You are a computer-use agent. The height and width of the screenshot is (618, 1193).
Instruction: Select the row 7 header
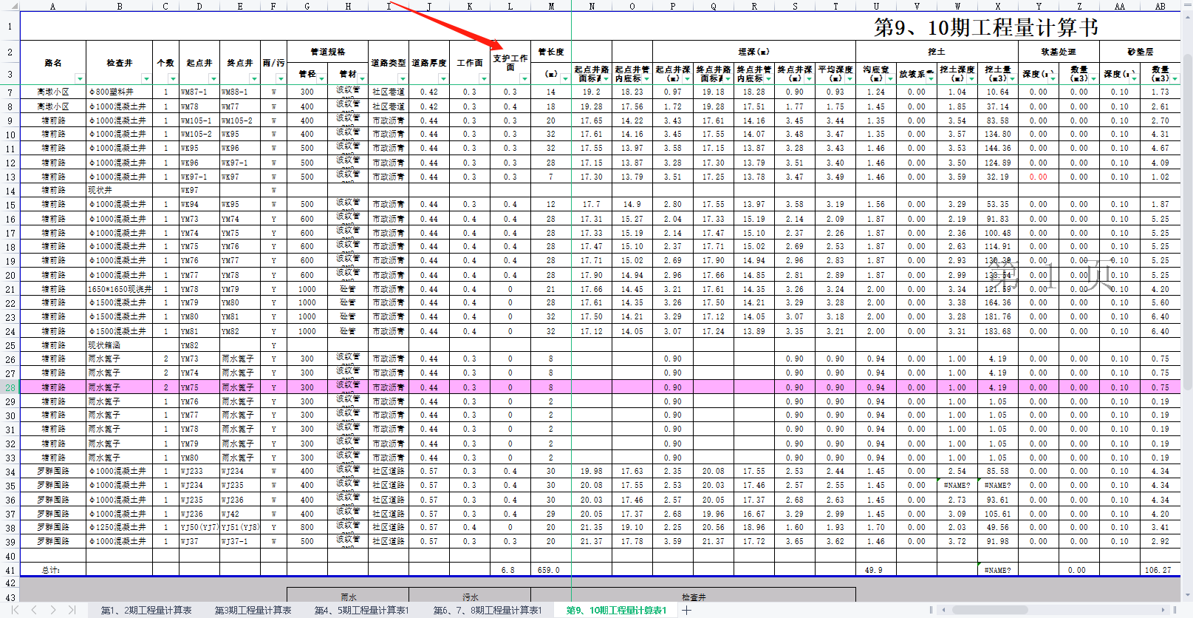pyautogui.click(x=10, y=92)
